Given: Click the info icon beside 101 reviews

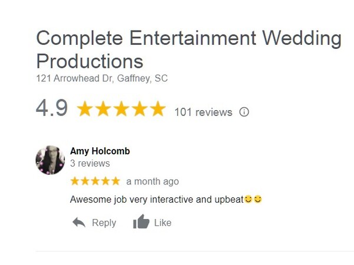Looking at the screenshot, I should [x=244, y=112].
